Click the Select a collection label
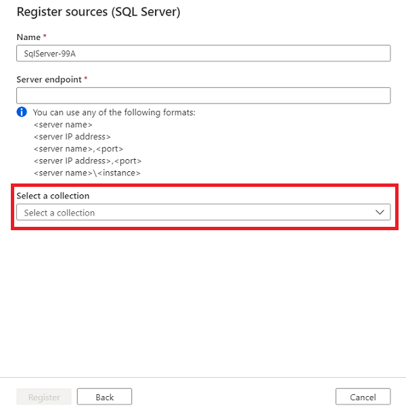406x413 pixels. [53, 196]
